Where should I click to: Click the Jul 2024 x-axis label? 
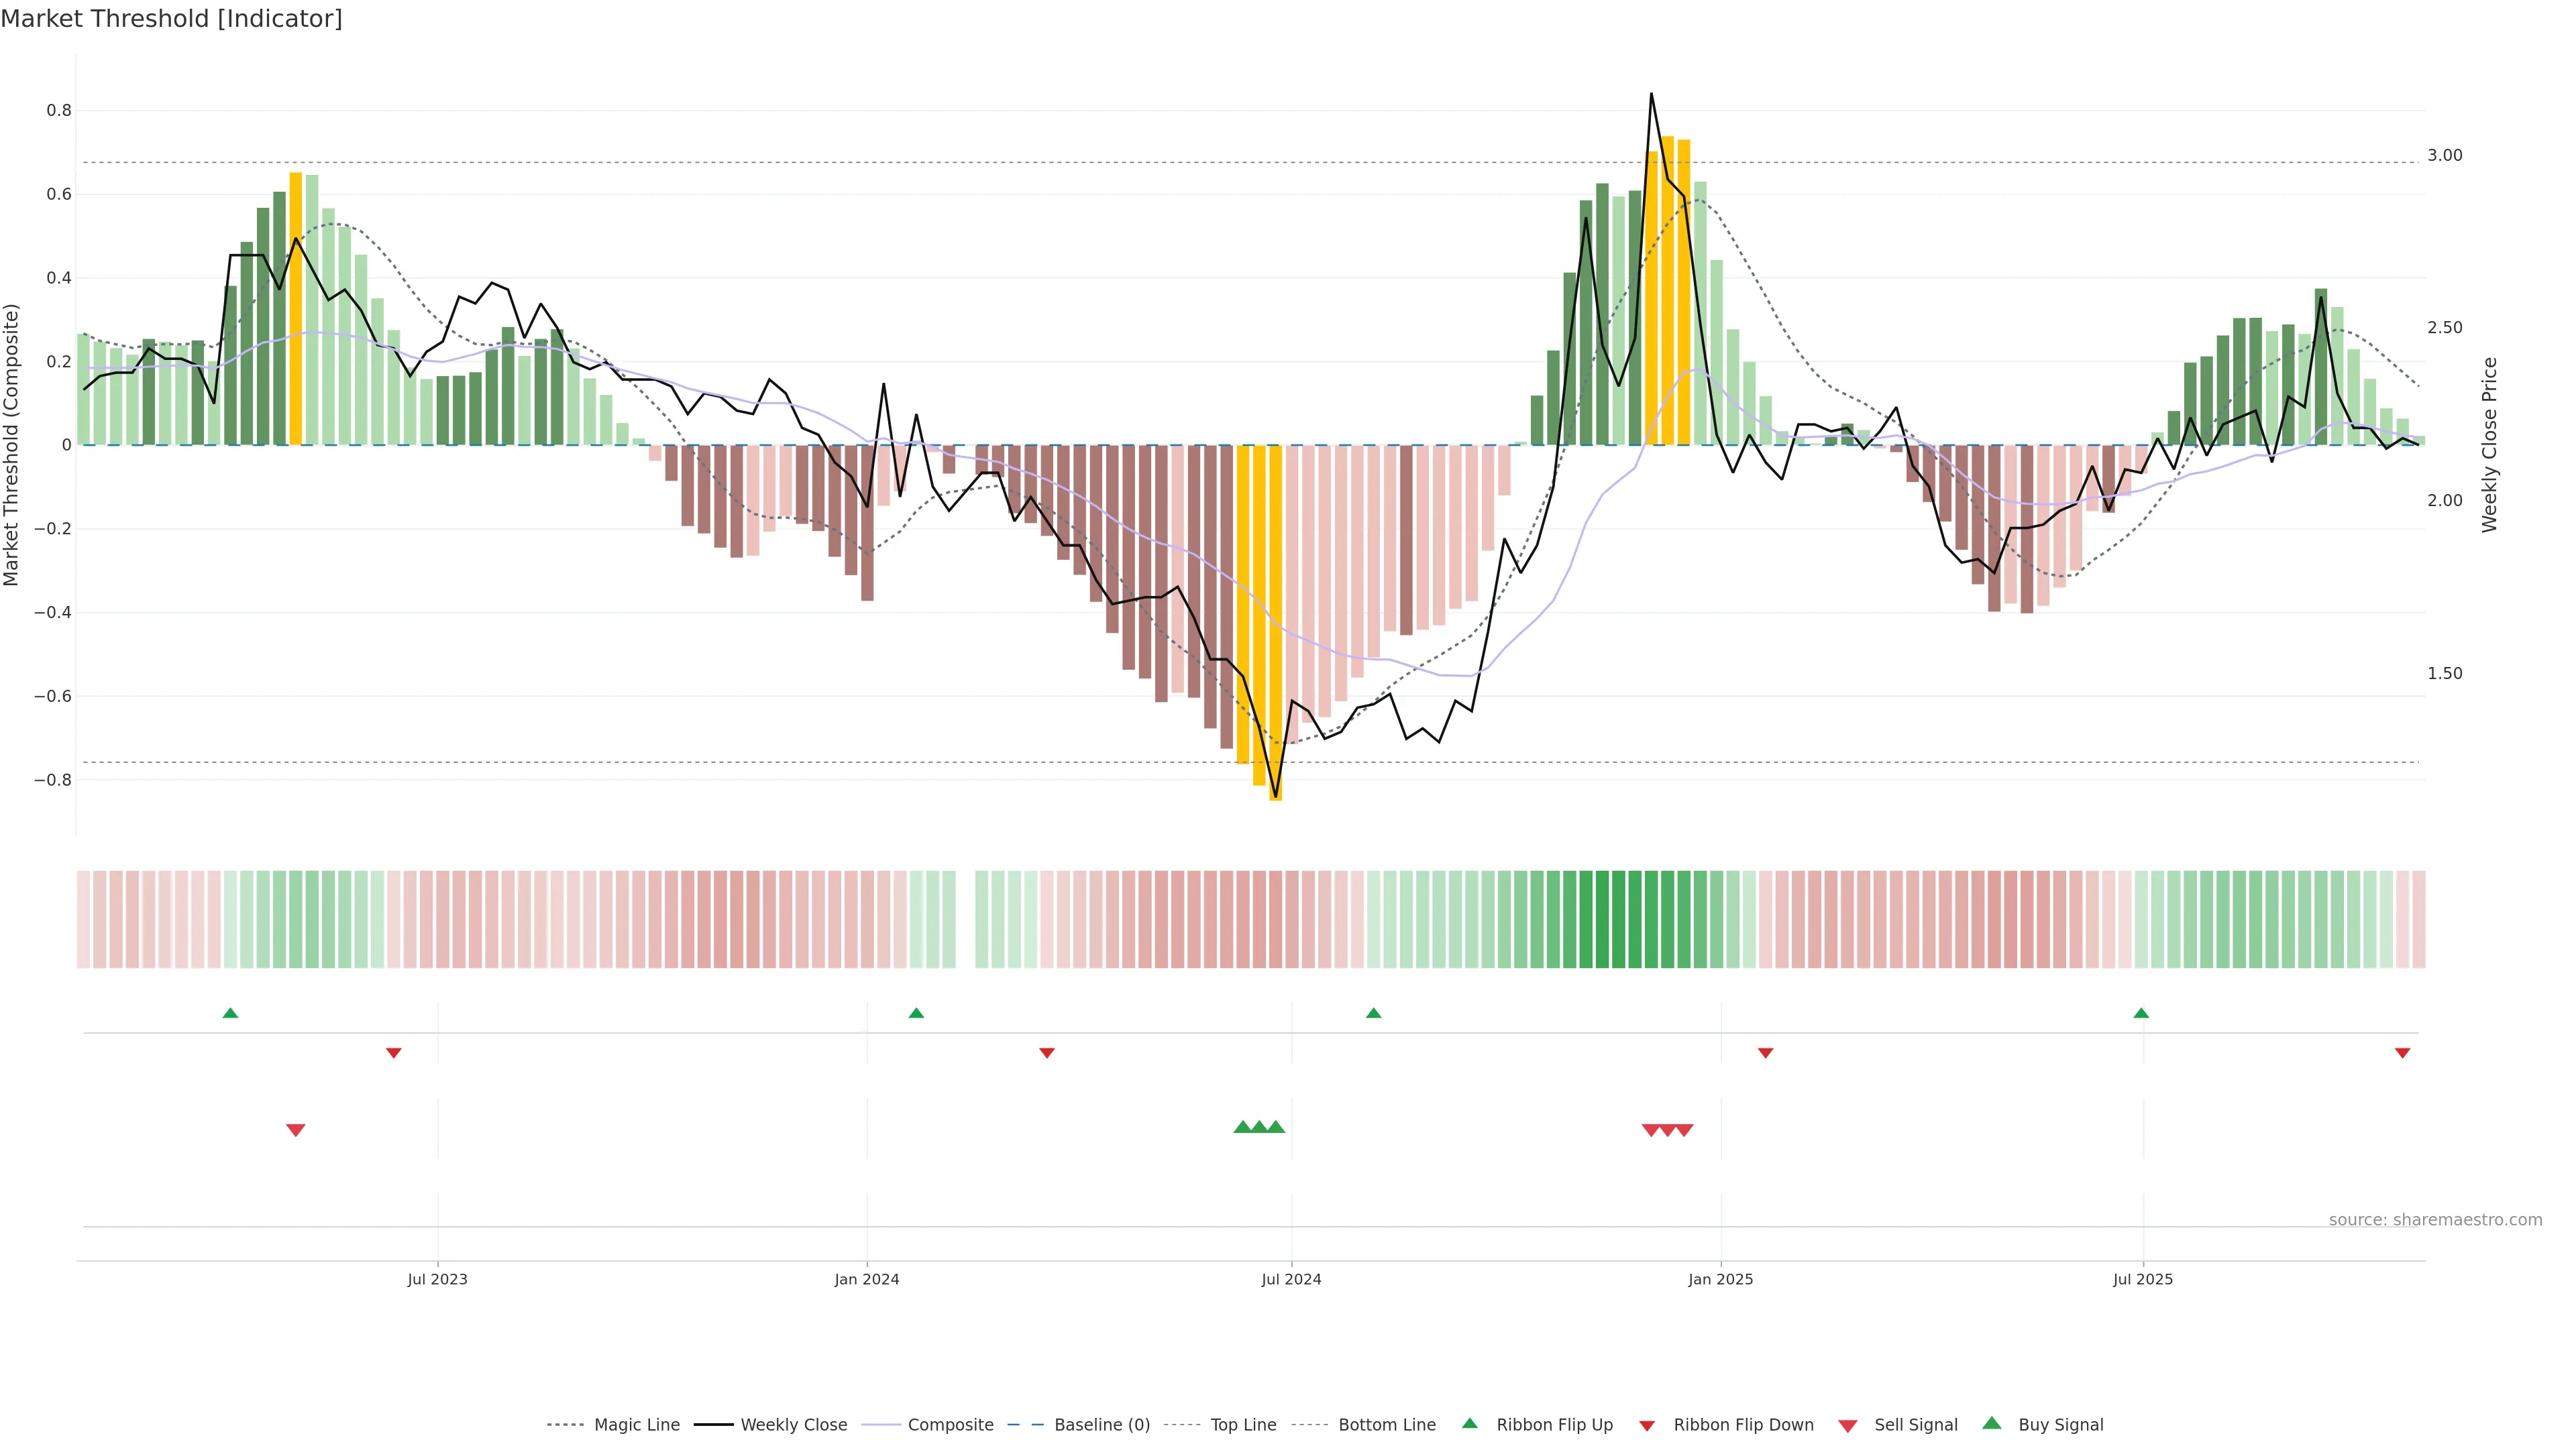click(1291, 1279)
